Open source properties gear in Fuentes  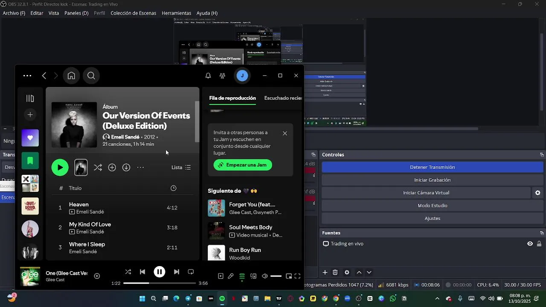click(x=347, y=272)
